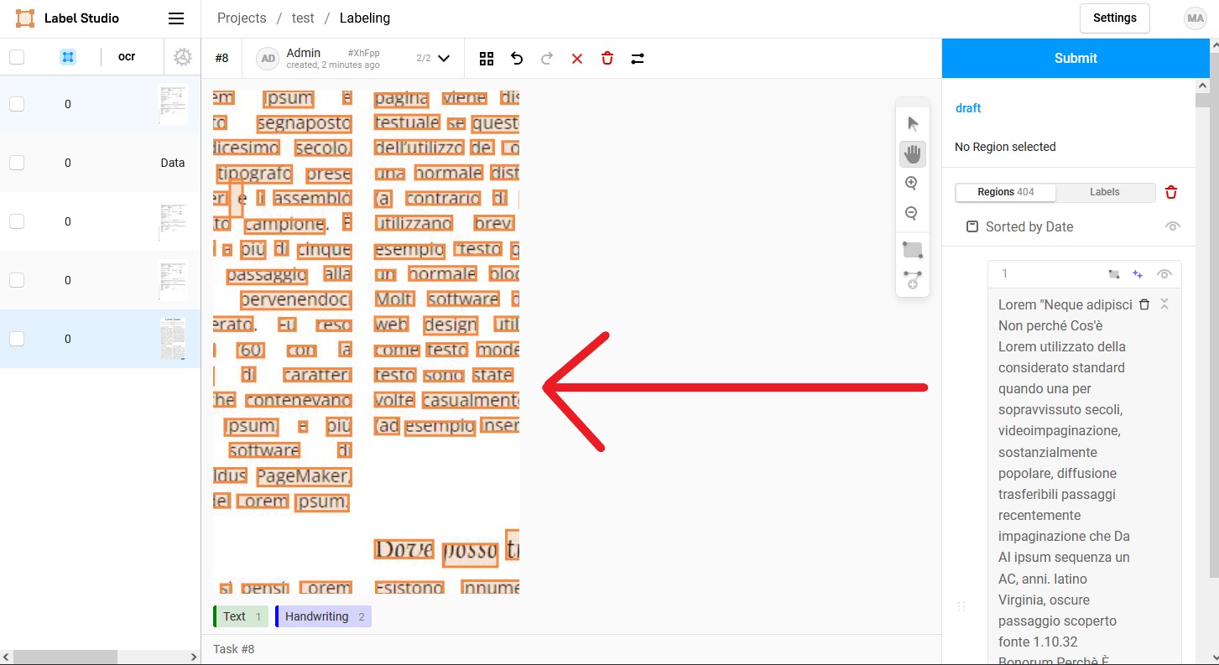
Task: Select the Pan tool in the canvas toolbar
Action: (912, 153)
